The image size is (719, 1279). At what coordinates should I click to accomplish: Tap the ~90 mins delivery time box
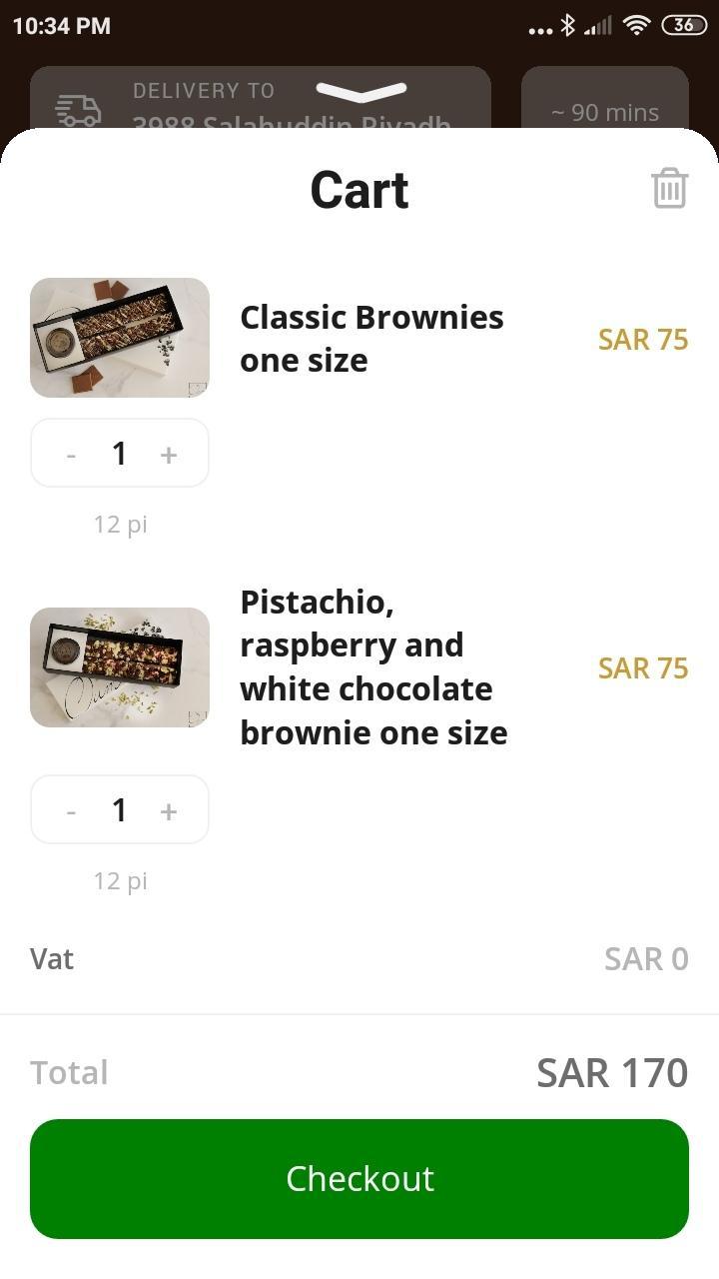tap(604, 110)
